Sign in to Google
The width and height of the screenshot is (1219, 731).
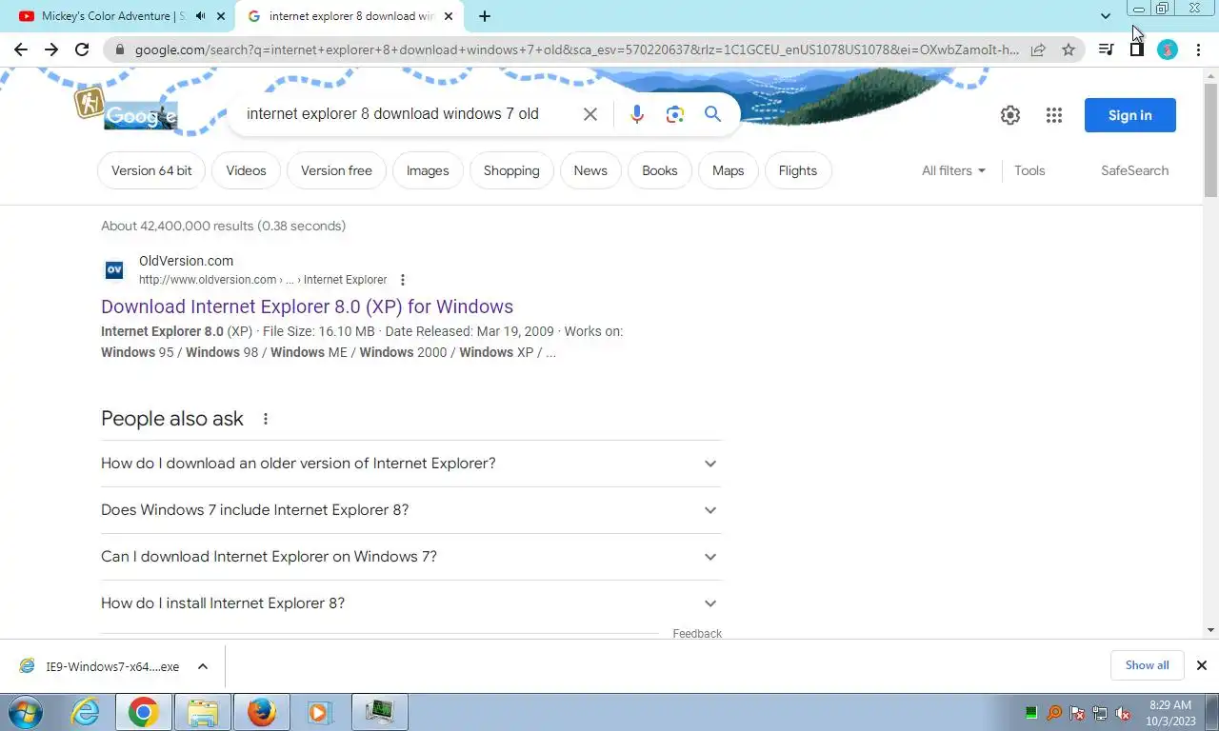[1130, 115]
